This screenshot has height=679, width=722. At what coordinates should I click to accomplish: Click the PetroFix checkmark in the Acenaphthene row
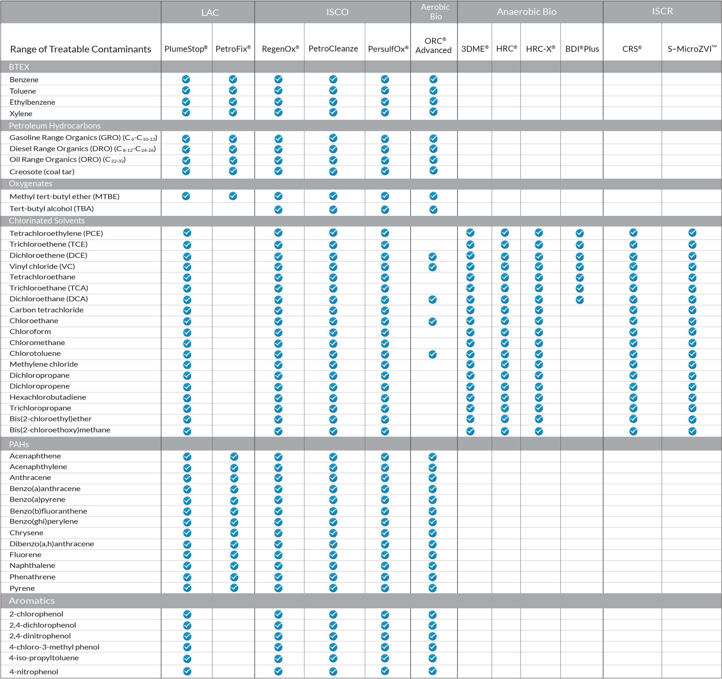[x=234, y=457]
